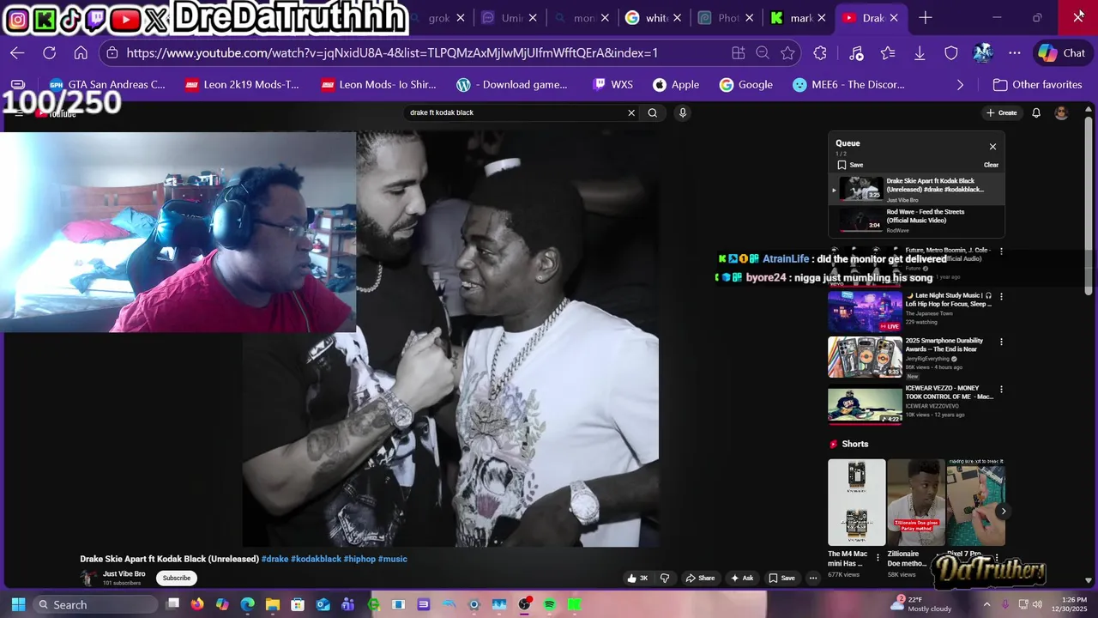Open the 'Download game...' bookmark
The height and width of the screenshot is (618, 1098).
512,85
